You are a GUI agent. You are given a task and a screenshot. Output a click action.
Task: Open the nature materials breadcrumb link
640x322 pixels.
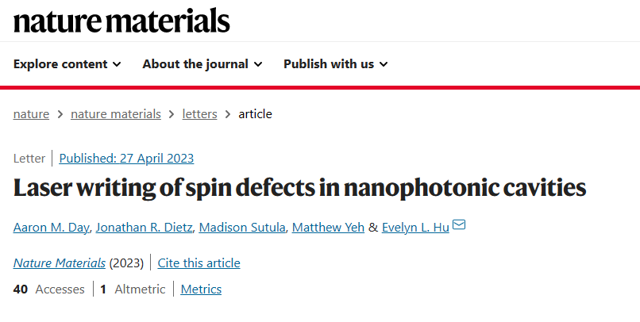116,114
